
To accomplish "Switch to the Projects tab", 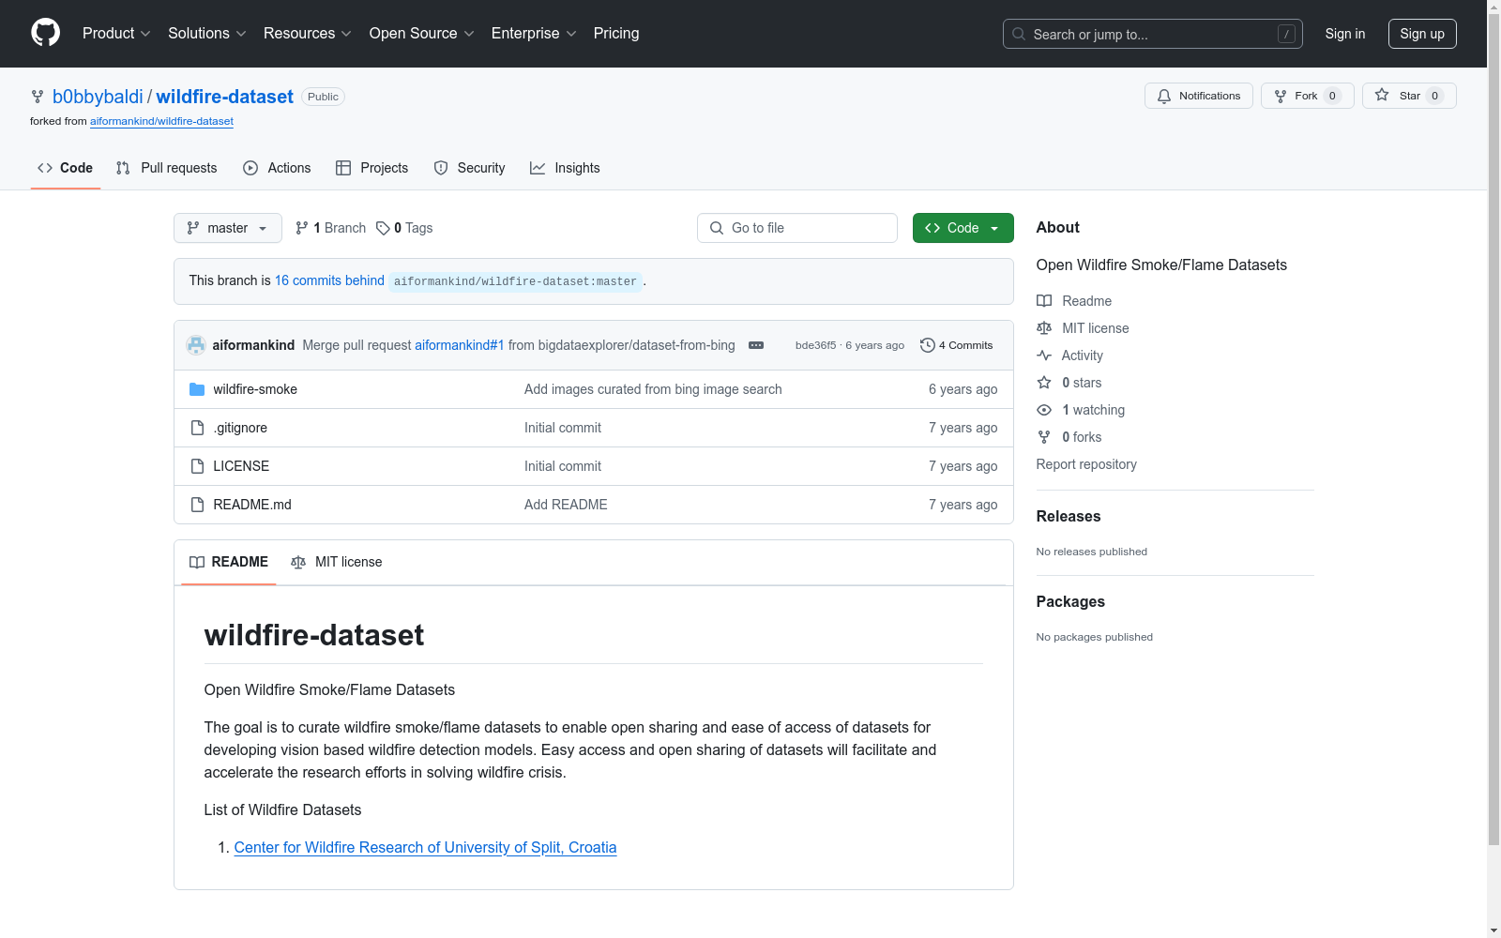I will (371, 168).
